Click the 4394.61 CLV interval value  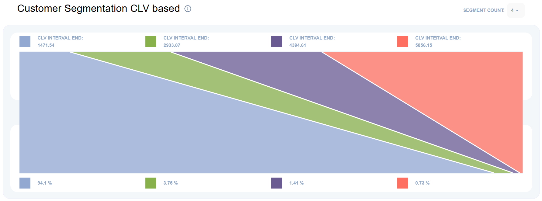click(298, 45)
